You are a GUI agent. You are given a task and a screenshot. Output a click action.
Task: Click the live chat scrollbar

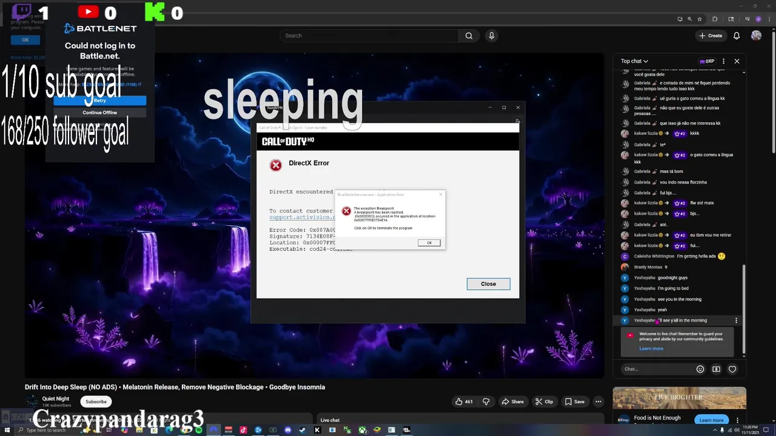(x=744, y=309)
